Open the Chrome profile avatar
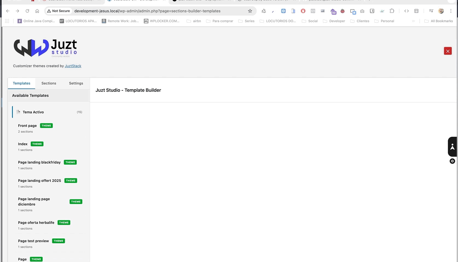 click(441, 11)
